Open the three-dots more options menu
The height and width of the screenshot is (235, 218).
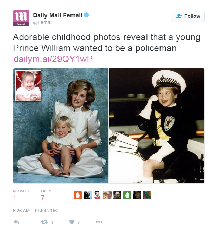point(99,222)
